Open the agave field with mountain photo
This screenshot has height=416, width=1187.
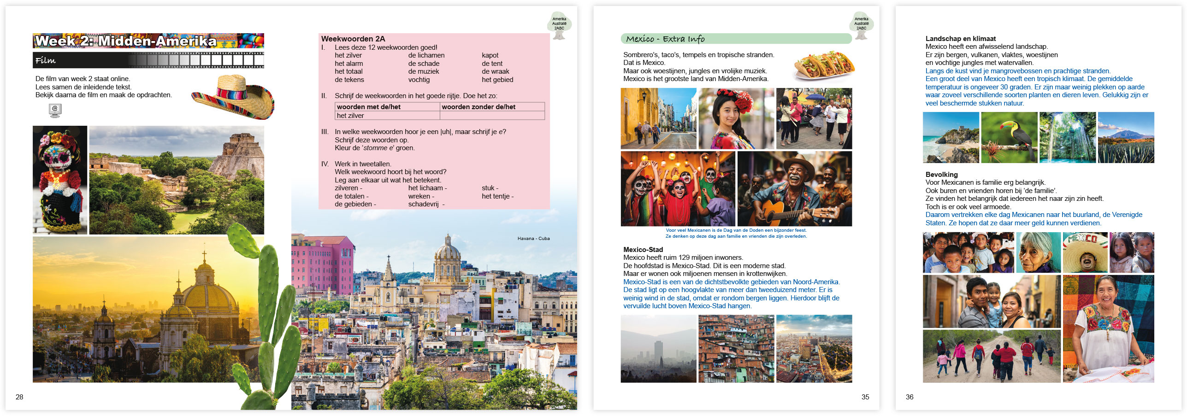coord(1126,137)
